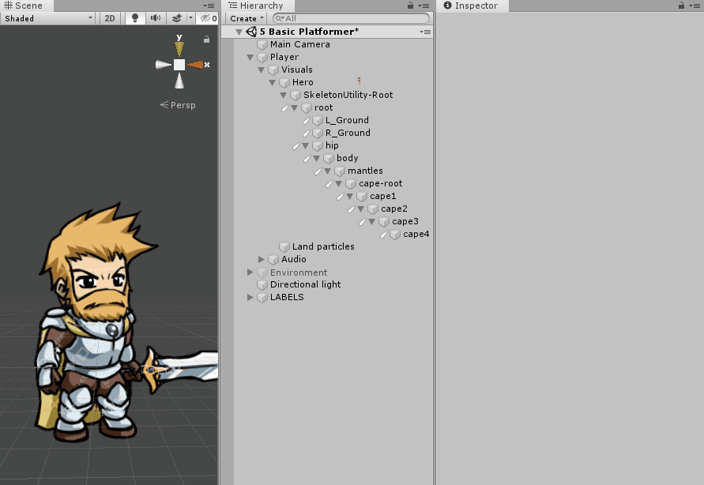This screenshot has width=704, height=485.
Task: Click the Inspector panel lock icon
Action: 681,6
